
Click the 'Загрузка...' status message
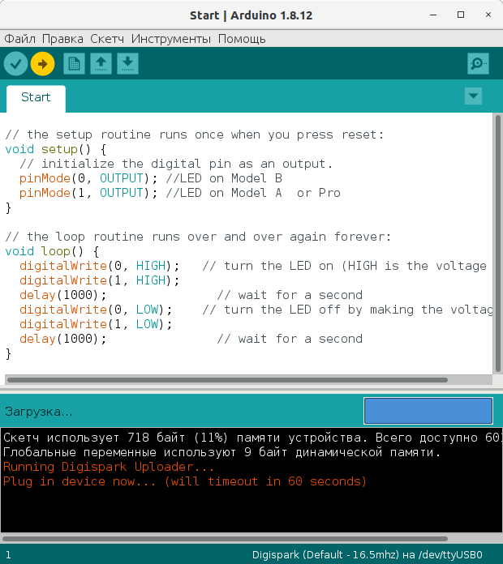(x=39, y=412)
